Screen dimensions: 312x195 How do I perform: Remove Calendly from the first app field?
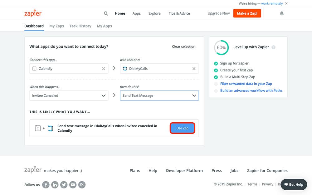point(104,69)
